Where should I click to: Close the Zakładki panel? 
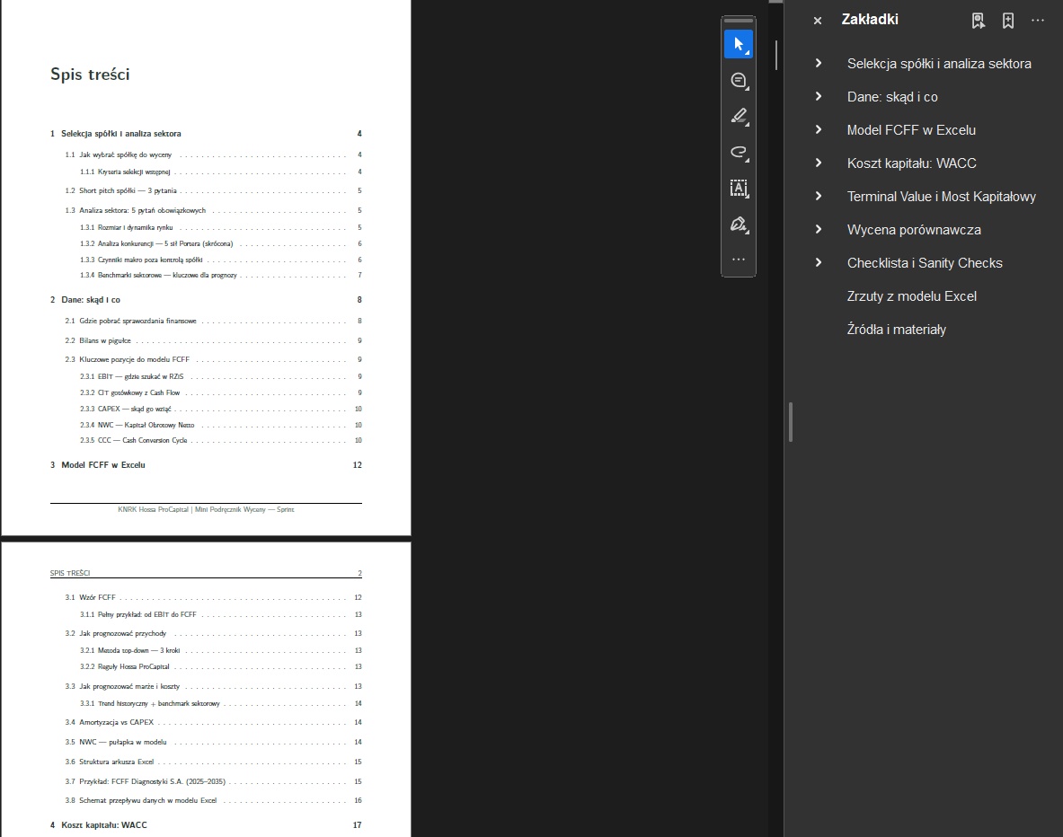[x=818, y=21]
